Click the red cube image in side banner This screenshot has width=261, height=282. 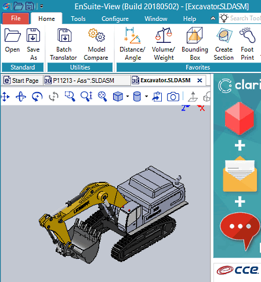(240, 119)
